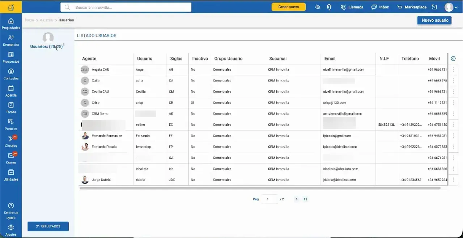Open table column settings icon

[453, 59]
